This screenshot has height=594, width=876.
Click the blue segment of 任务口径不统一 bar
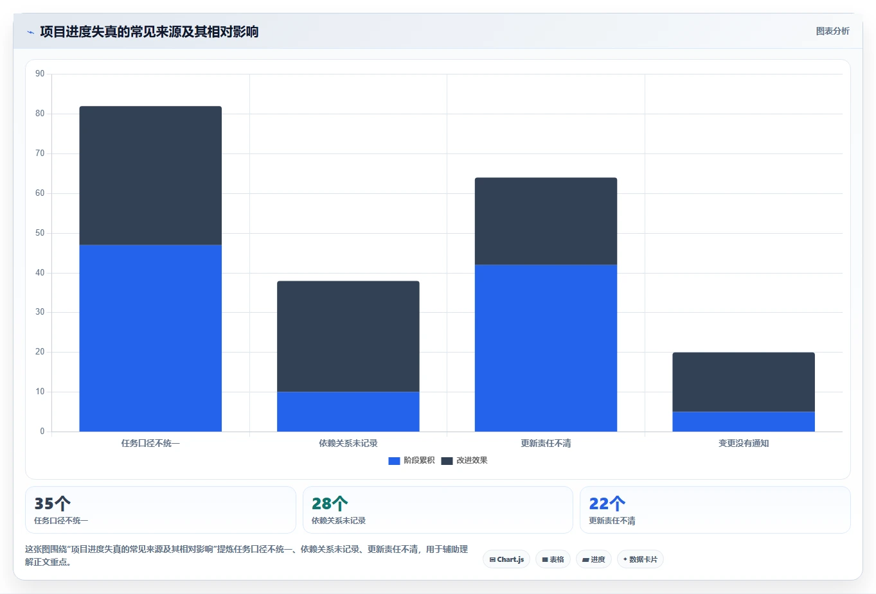click(x=150, y=338)
